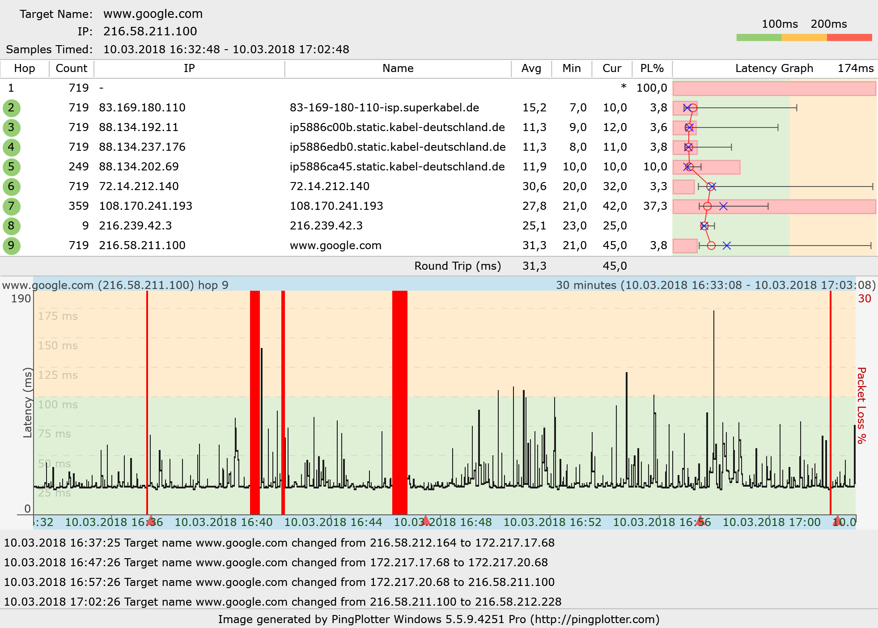
Task: Click name ip5886c00b.static.kabel-deutschland.de
Action: point(397,127)
